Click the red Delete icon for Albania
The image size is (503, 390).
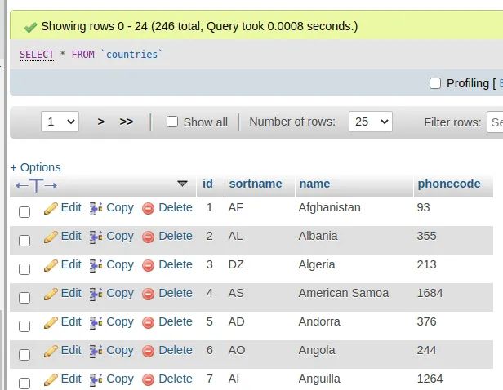pos(149,237)
